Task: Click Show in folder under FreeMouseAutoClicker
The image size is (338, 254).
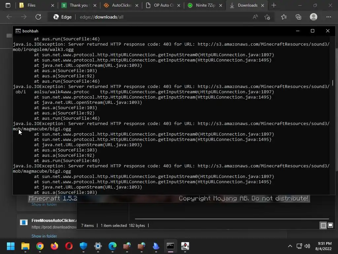Action: click(x=44, y=236)
